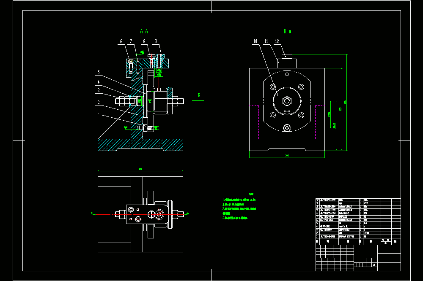
Task: Select the hex nut at center of B view
Action: pos(287,101)
